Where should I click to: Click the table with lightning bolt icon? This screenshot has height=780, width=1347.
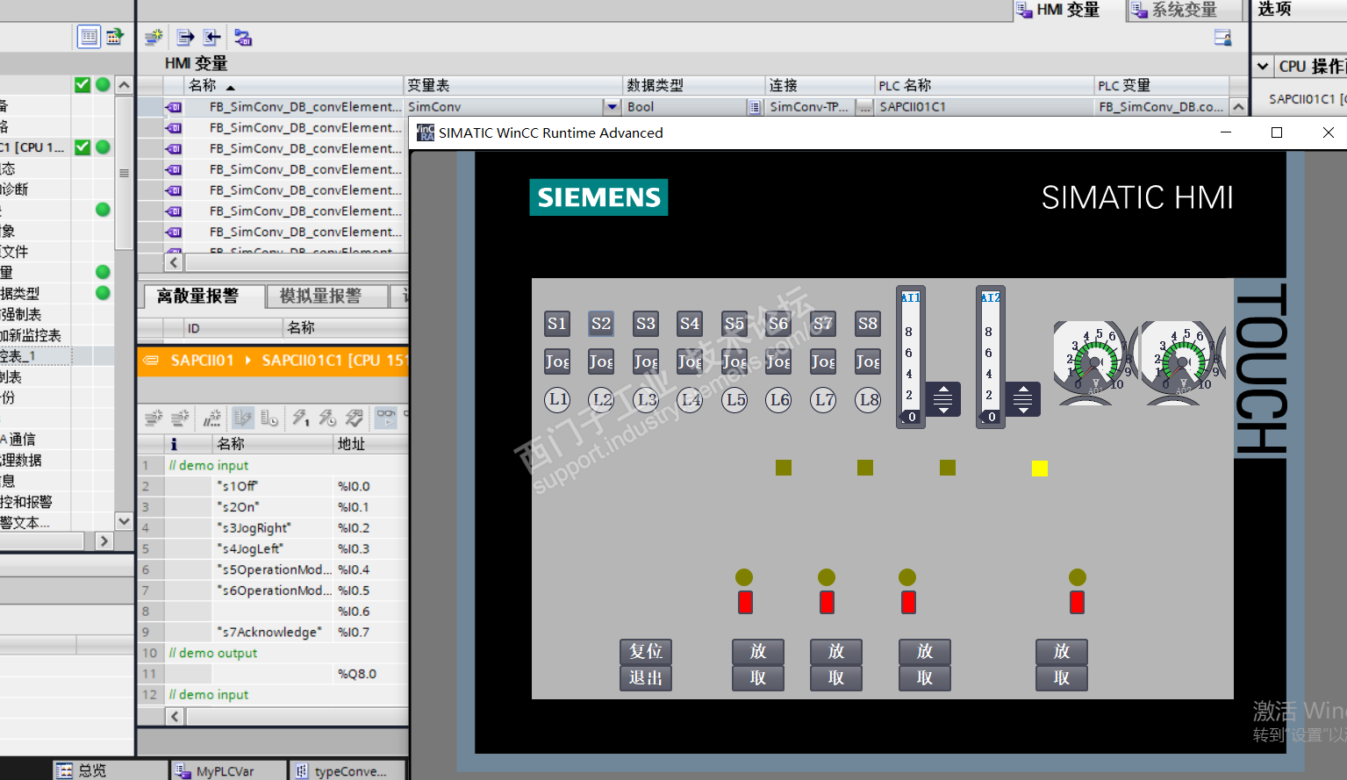[x=243, y=418]
